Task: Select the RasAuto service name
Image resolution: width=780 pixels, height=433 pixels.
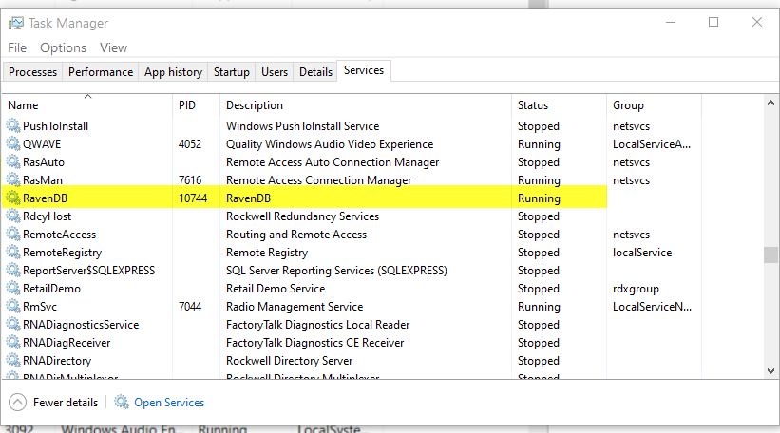Action: (44, 162)
